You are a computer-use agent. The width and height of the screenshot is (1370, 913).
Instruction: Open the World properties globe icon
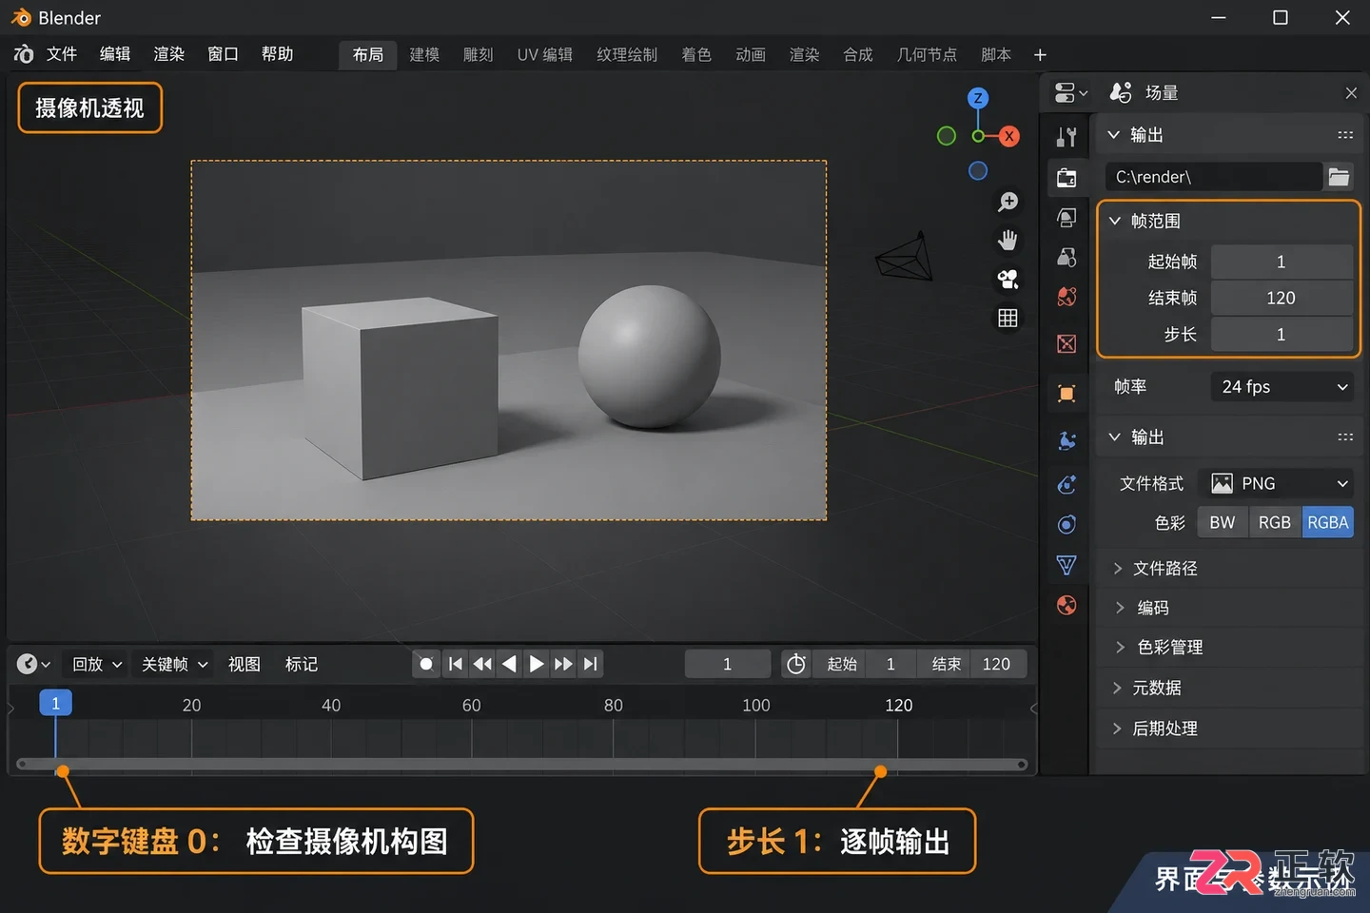click(1067, 297)
